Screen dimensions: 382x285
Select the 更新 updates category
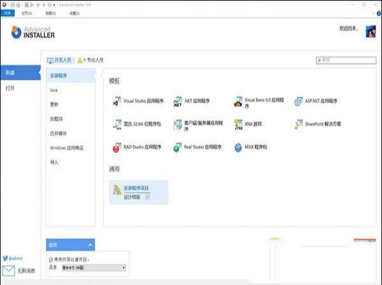54,105
